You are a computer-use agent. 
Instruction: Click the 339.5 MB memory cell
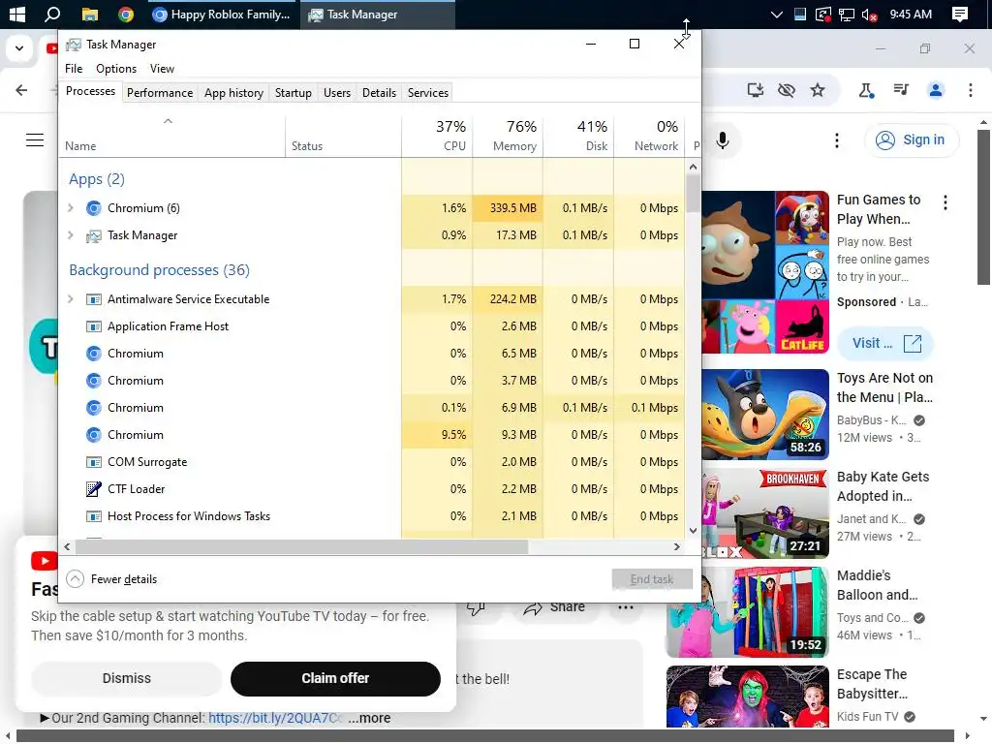pos(508,208)
